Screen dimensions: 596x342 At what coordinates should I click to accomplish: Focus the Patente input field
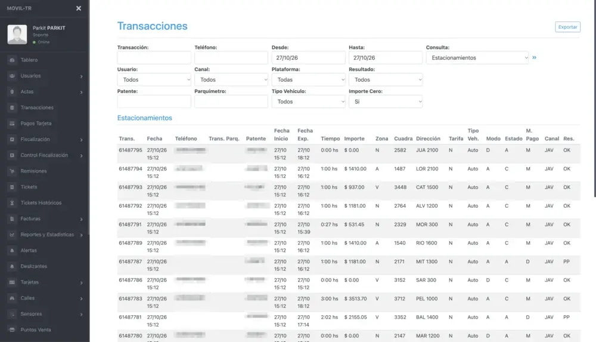click(x=154, y=101)
